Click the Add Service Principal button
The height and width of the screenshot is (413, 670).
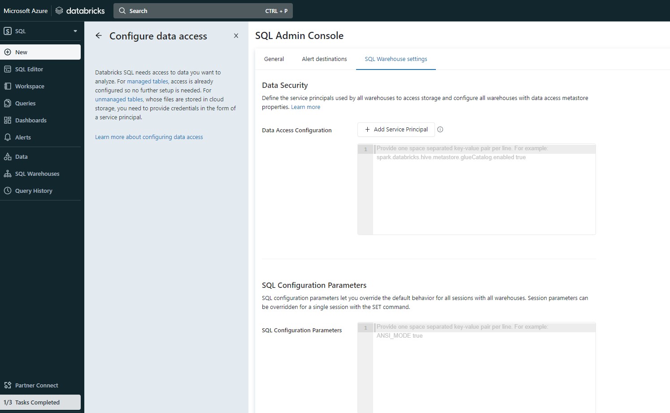point(396,129)
